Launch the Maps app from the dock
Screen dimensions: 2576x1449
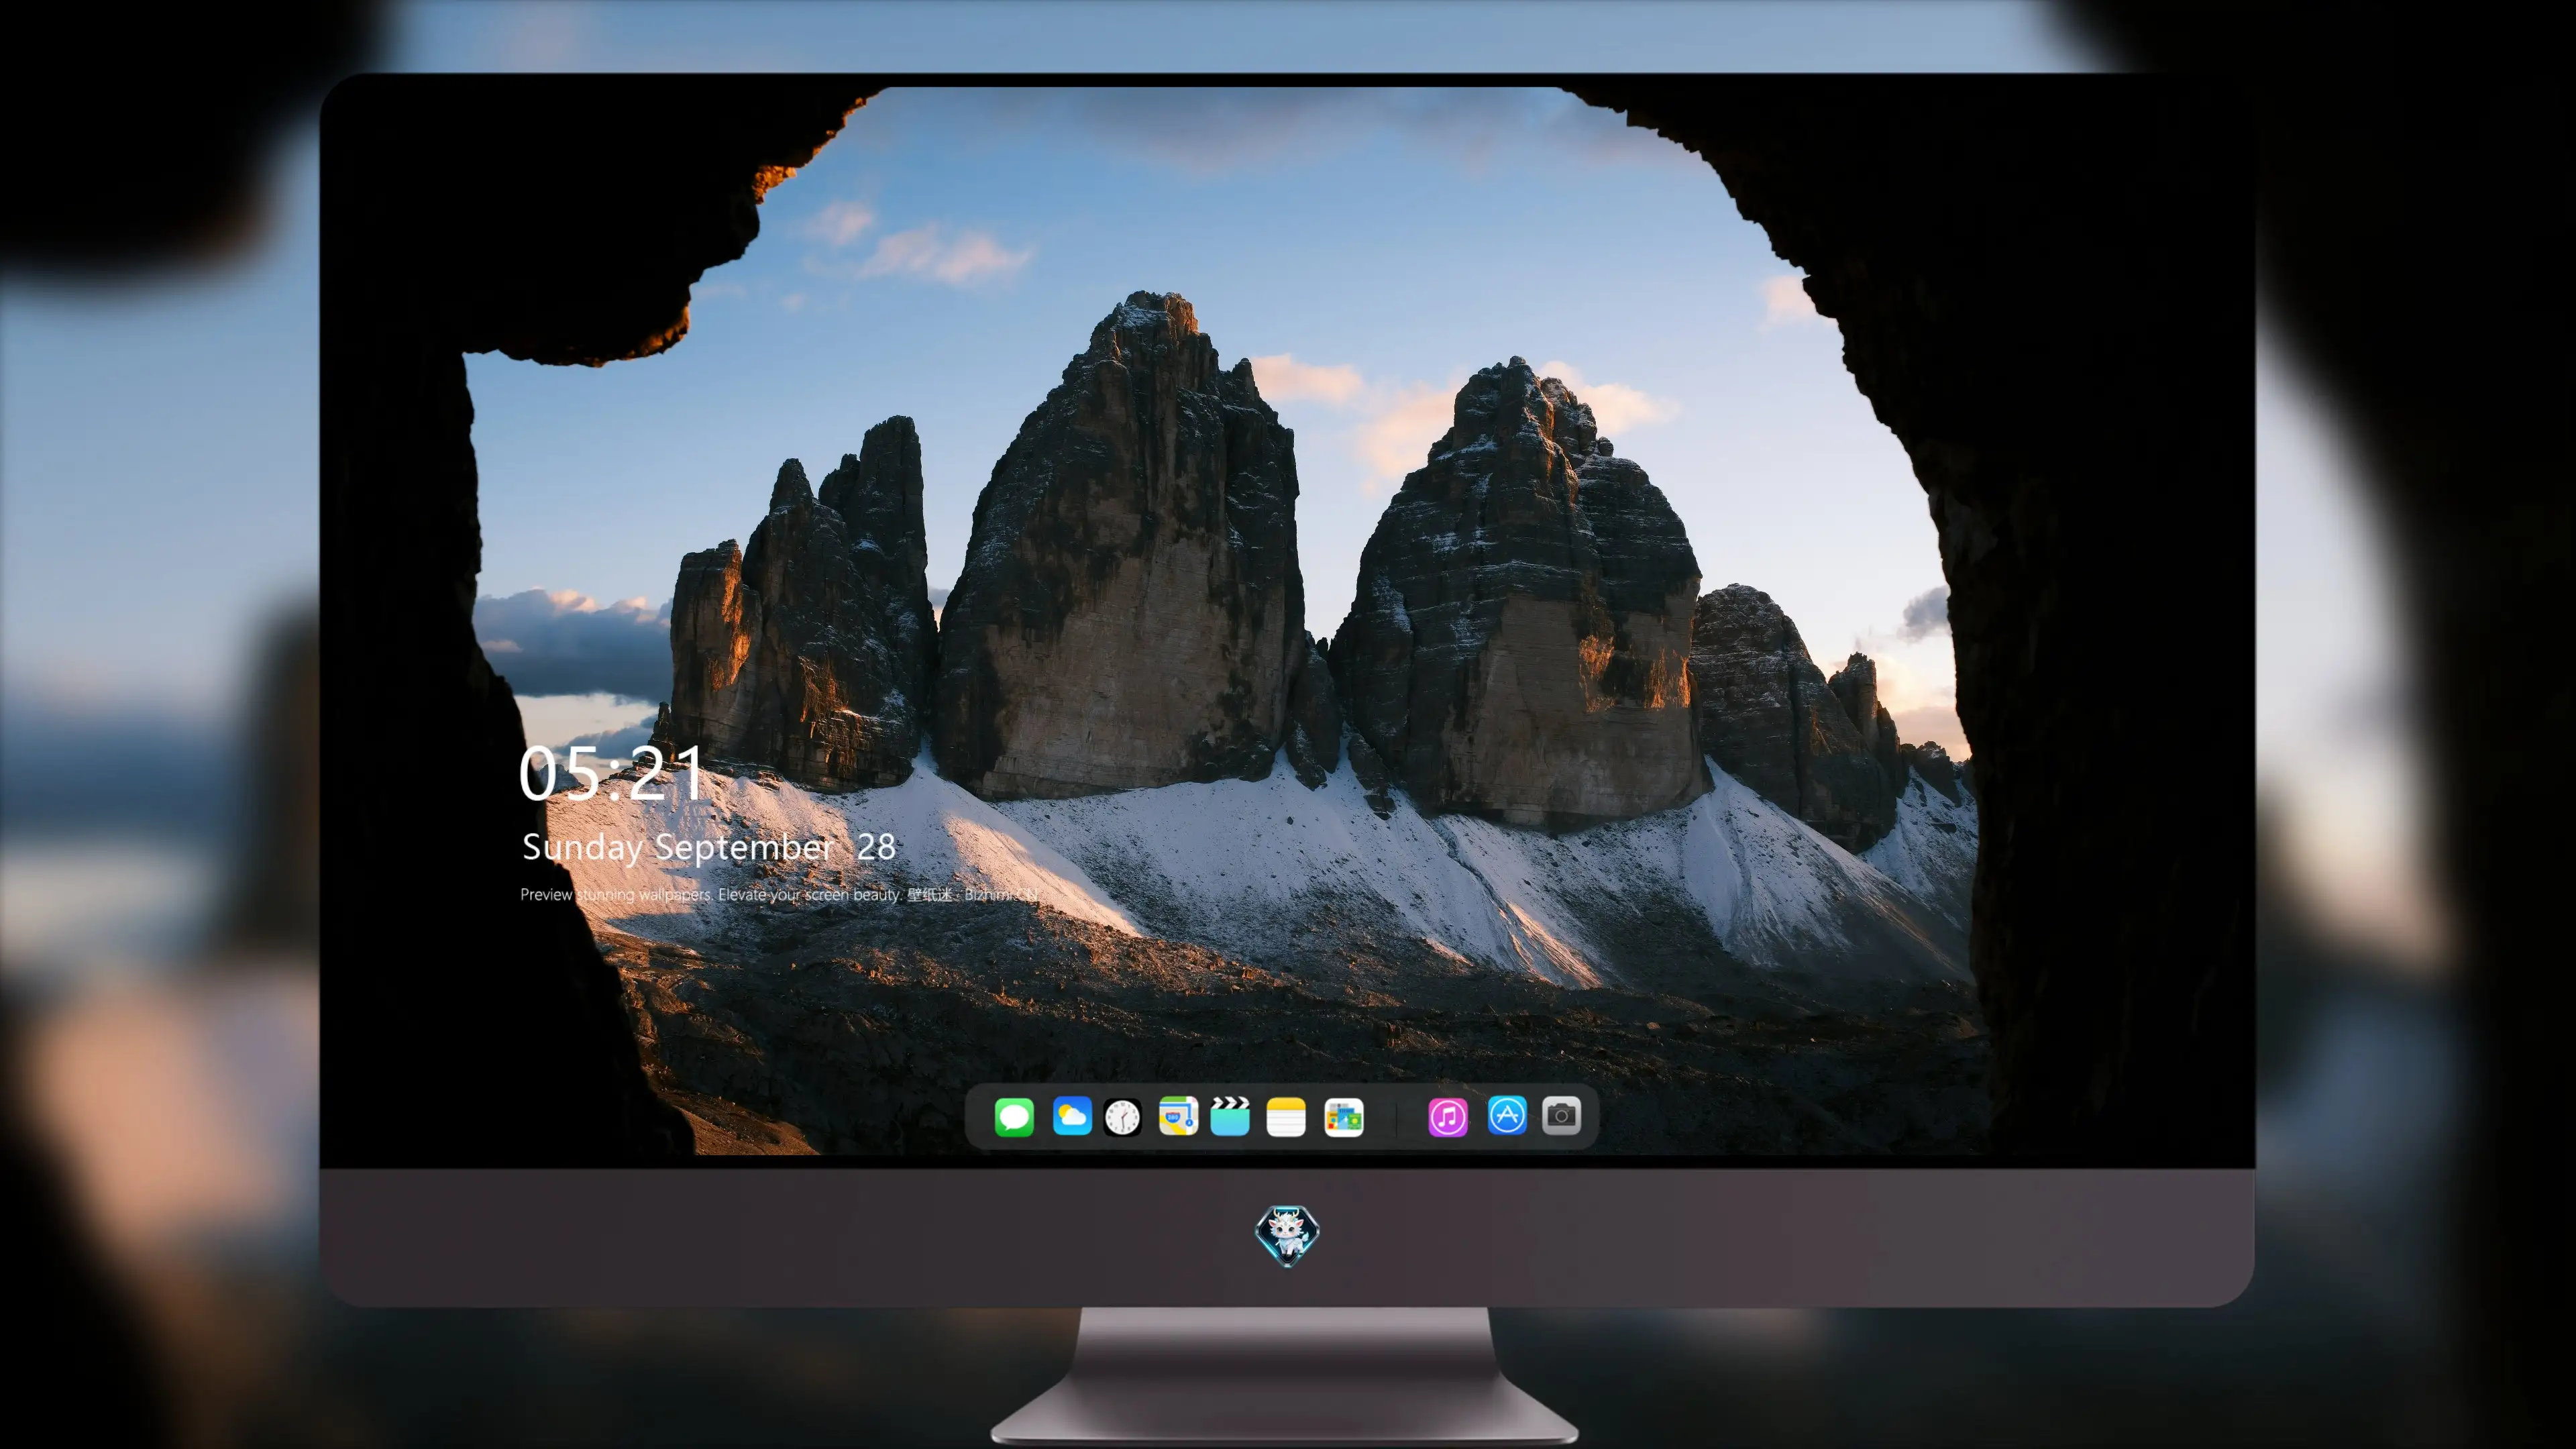[1178, 1116]
